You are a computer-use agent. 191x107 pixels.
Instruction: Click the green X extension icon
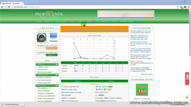click(x=185, y=7)
